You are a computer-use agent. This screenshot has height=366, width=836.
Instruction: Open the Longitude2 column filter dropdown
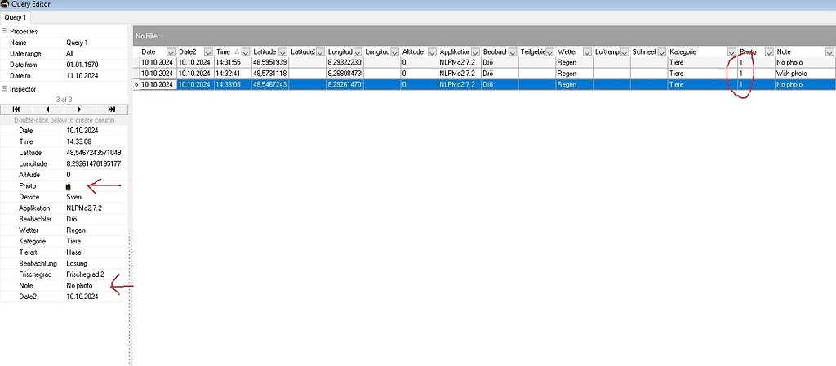[395, 51]
